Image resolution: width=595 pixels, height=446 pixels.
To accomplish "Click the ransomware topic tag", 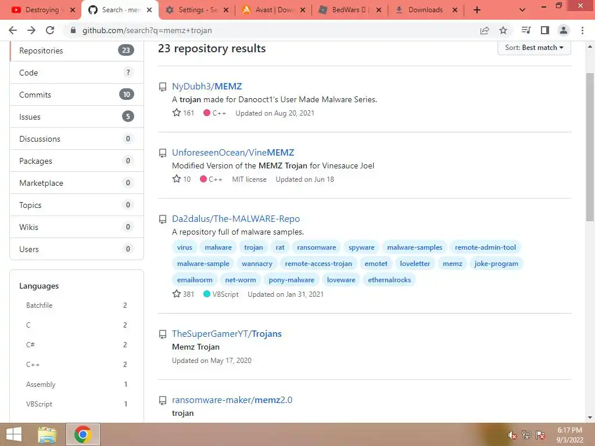I will pyautogui.click(x=317, y=247).
